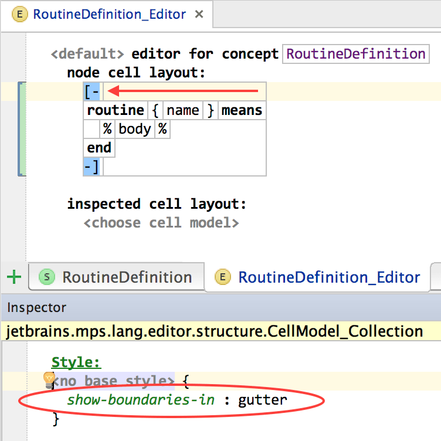The width and height of the screenshot is (441, 441).
Task: Select the opening collection cell bracket
Action: 91,92
